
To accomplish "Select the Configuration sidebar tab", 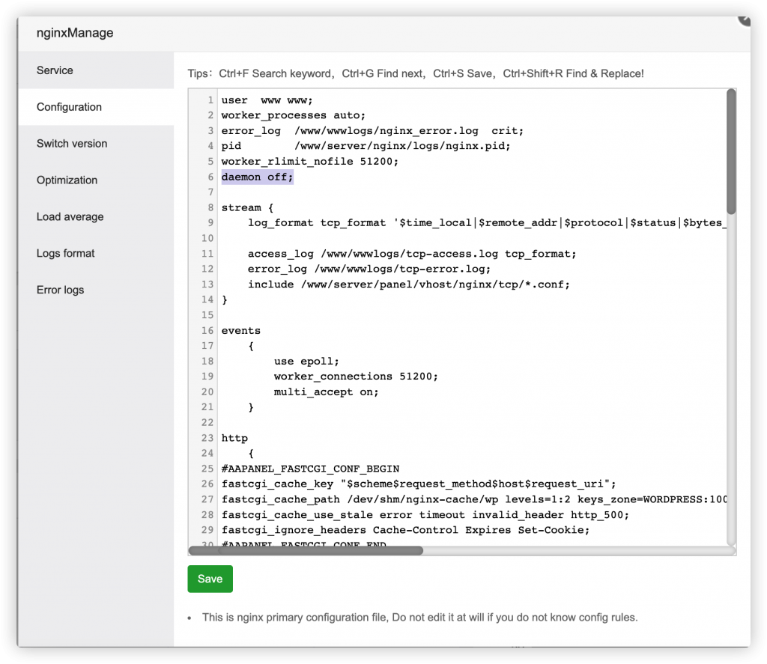I will pos(69,107).
